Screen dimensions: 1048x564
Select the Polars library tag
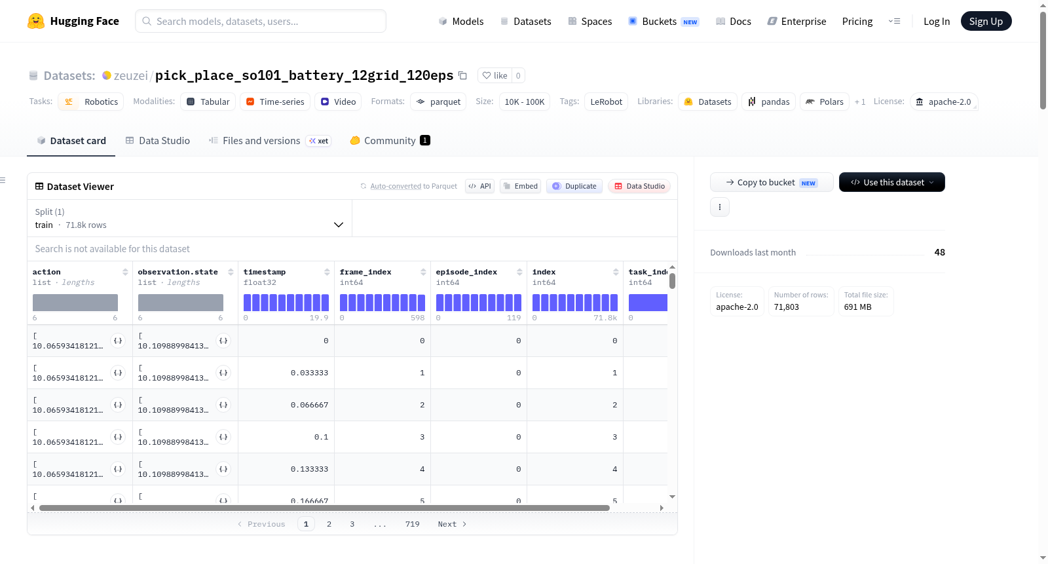(825, 102)
